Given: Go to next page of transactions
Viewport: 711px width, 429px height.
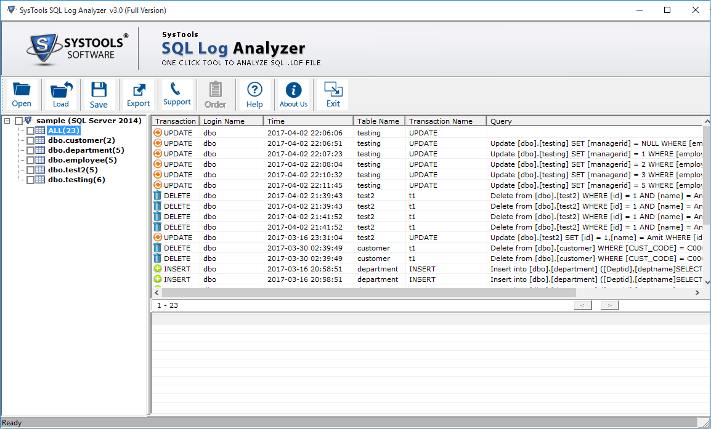Looking at the screenshot, I should point(609,305).
